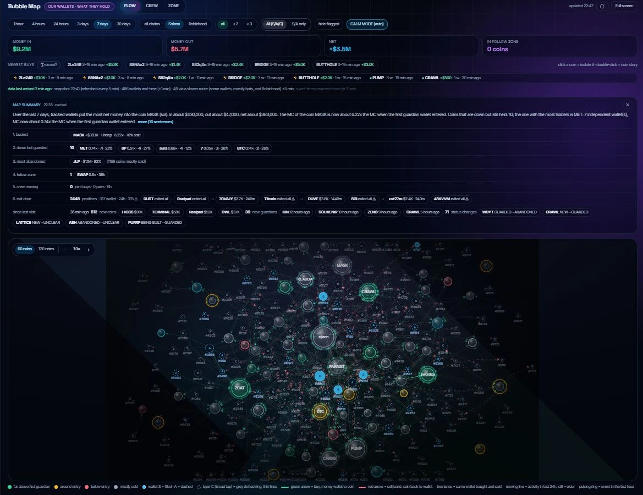Filter to all chains
Viewport: 643px width, 495px height.
point(152,24)
